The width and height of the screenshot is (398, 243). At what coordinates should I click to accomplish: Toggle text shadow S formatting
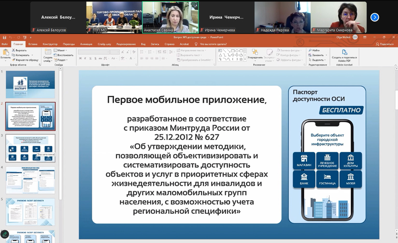point(95,58)
